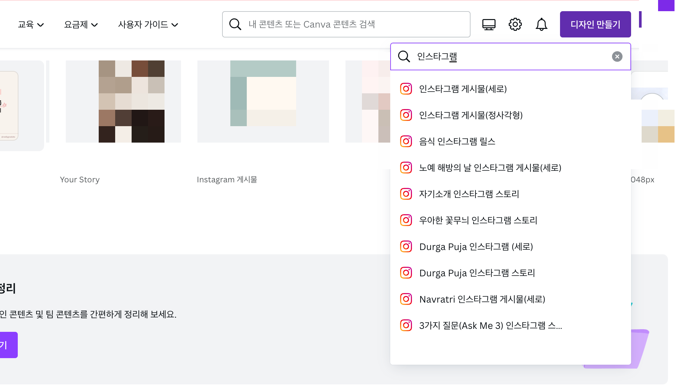Expand the 교육 menu
The image size is (689, 389).
coord(31,25)
